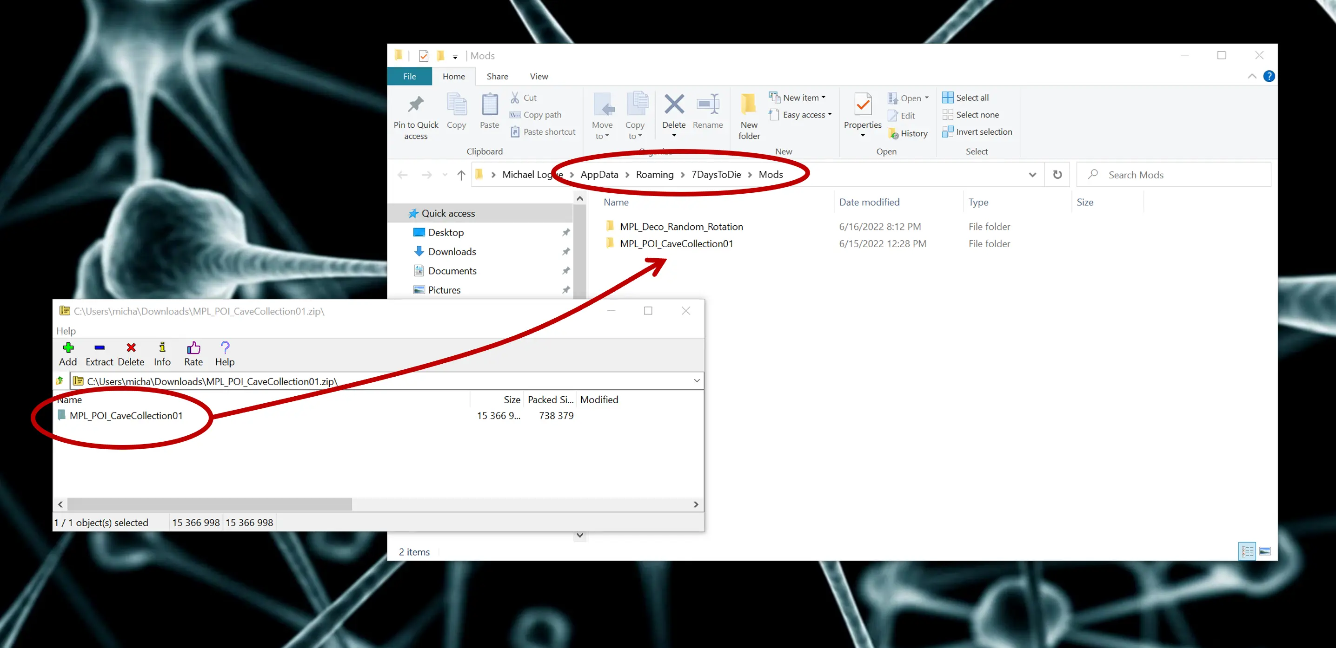Click Delete in the 7-Zip toolbar
1336x648 pixels.
[131, 354]
